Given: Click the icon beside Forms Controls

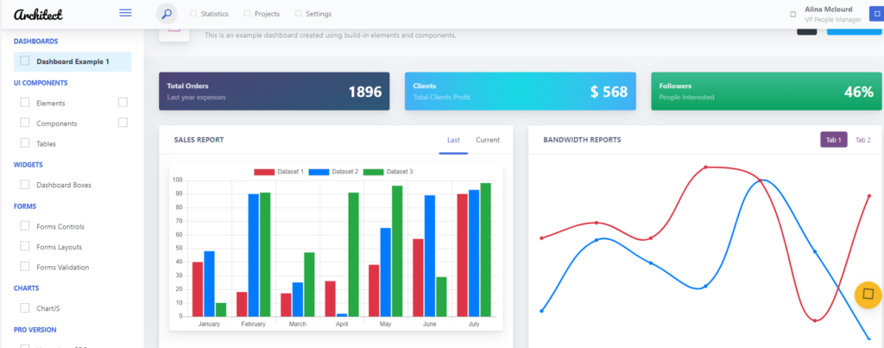Looking at the screenshot, I should click(x=25, y=226).
